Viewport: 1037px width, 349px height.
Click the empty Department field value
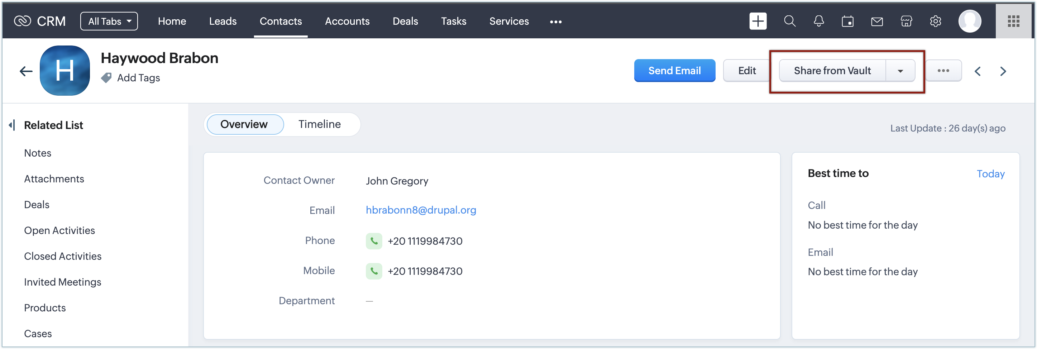click(x=369, y=301)
